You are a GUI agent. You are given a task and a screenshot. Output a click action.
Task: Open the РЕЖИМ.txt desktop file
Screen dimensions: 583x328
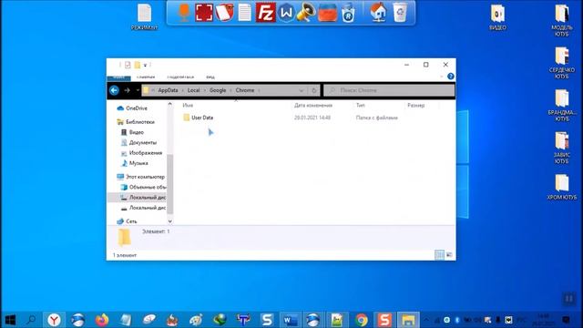(144, 16)
